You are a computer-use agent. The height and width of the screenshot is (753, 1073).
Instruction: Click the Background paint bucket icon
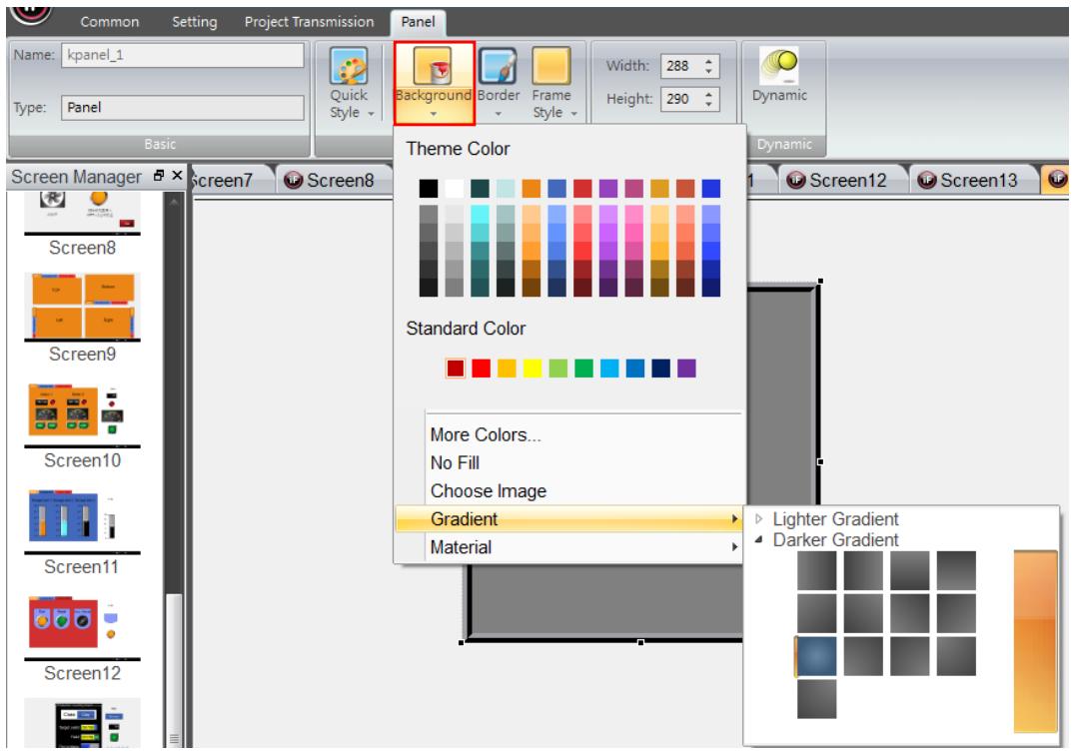pyautogui.click(x=433, y=66)
